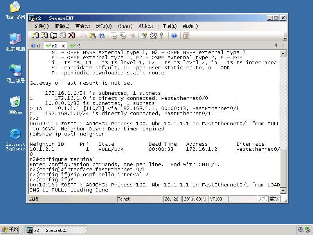Click the address 172.16.1.2 text

[201, 149]
